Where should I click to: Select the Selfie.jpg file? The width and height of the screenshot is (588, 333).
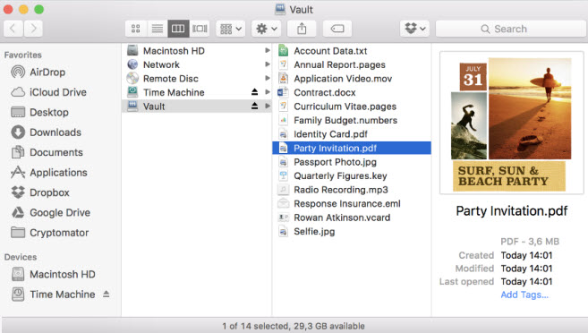pos(352,231)
